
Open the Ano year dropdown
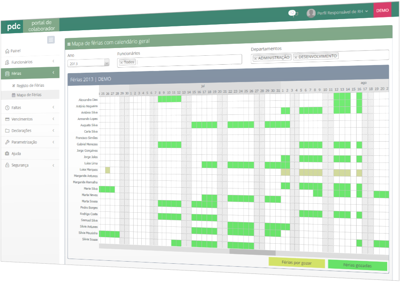tap(106, 63)
